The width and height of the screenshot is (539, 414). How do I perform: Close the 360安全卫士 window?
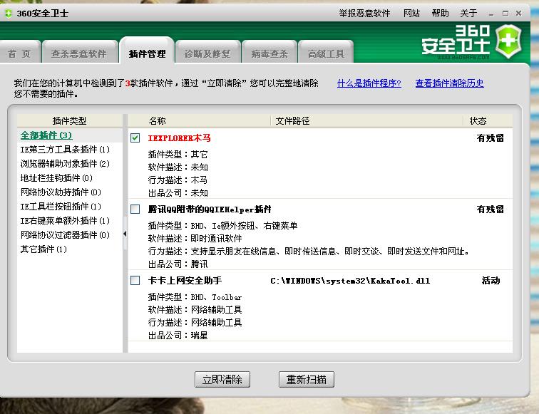[x=519, y=14]
